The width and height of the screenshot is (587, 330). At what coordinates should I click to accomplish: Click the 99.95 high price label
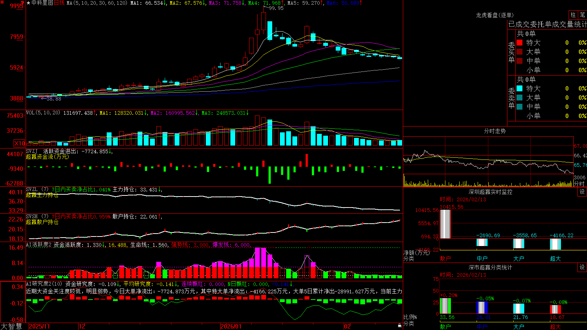pyautogui.click(x=276, y=8)
